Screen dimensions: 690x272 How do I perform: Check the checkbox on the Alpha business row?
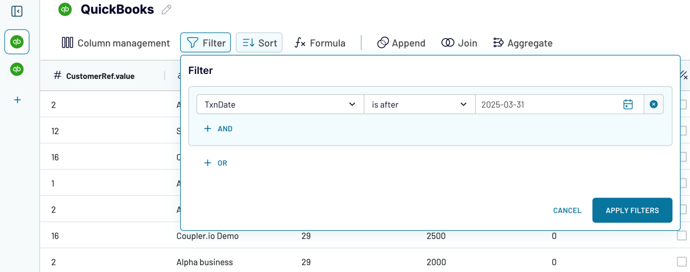click(681, 262)
